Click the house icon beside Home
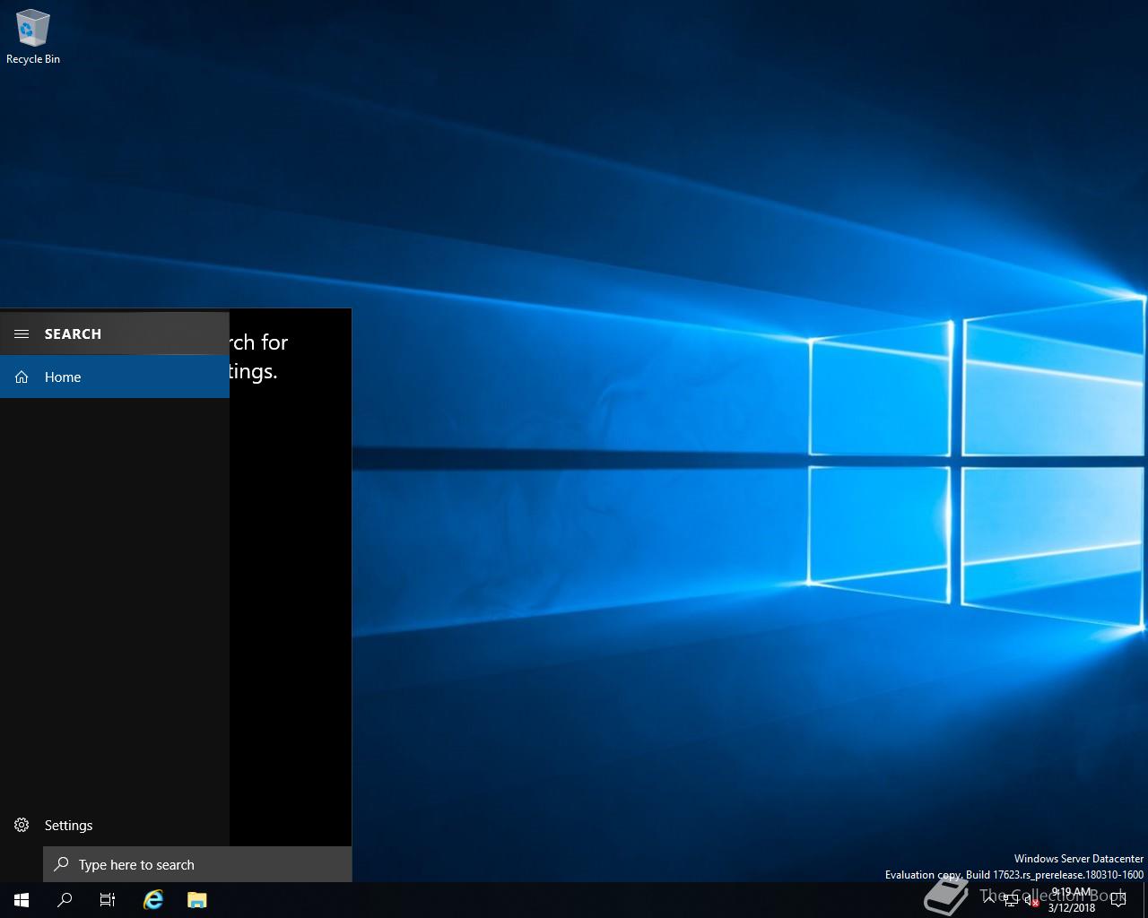The height and width of the screenshot is (918, 1148). click(x=22, y=377)
